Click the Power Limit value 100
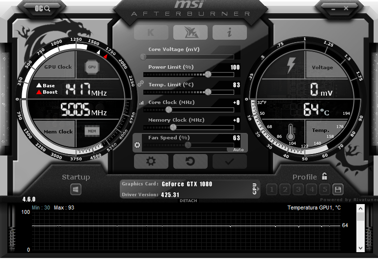The image size is (378, 259). click(x=235, y=67)
